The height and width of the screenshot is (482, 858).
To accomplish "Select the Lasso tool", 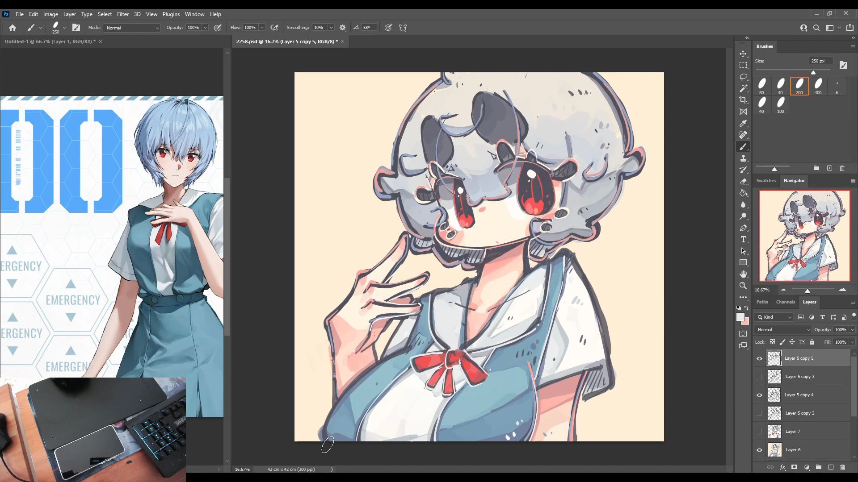I will [743, 77].
